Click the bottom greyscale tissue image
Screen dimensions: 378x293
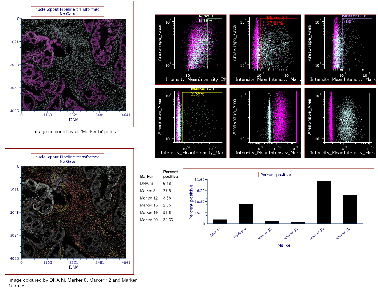pos(74,212)
